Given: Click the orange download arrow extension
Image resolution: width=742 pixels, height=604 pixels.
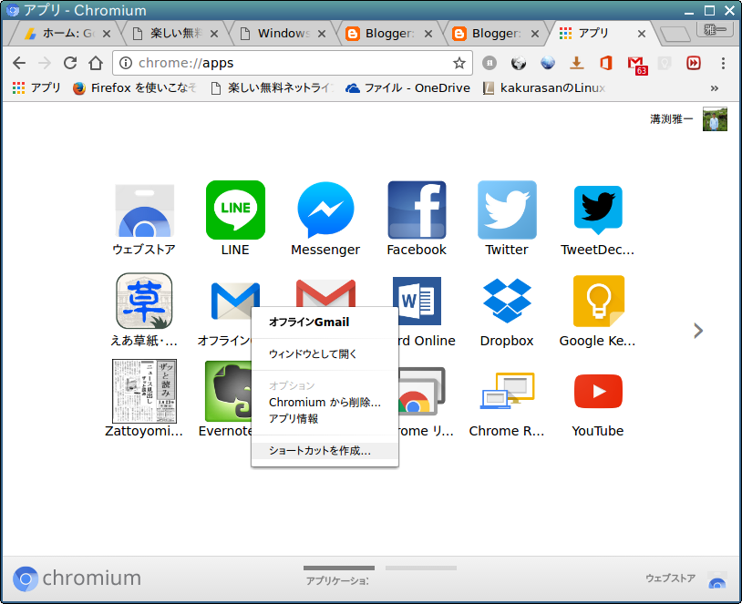Looking at the screenshot, I should tap(576, 63).
